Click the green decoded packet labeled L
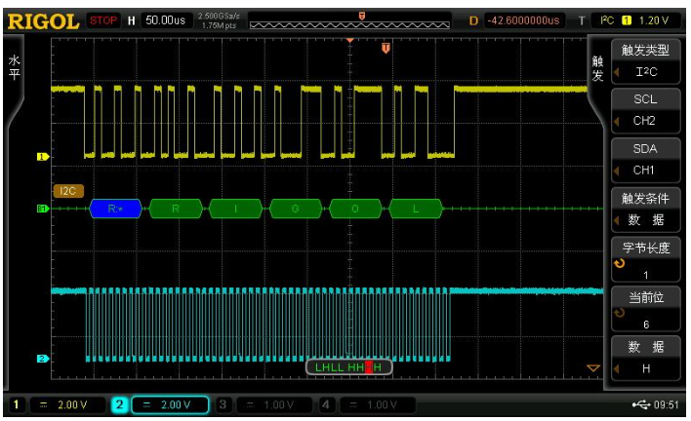This screenshot has width=691, height=421. 416,208
